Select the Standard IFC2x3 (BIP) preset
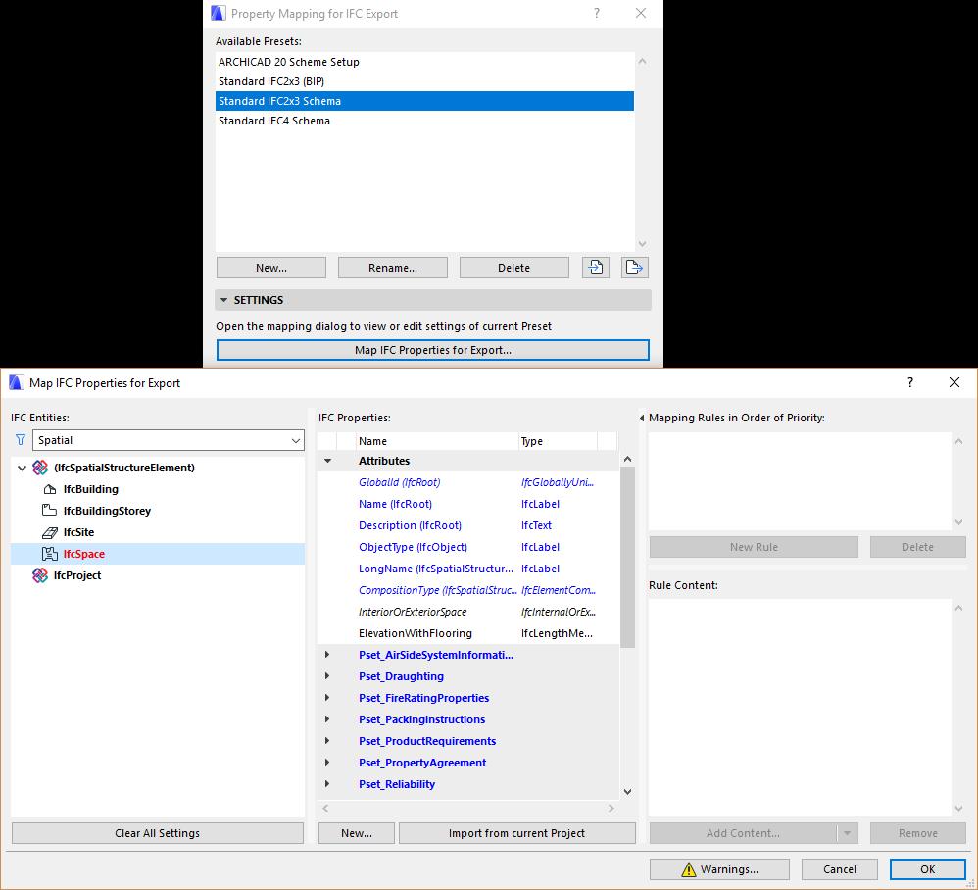The height and width of the screenshot is (890, 978). pos(424,81)
